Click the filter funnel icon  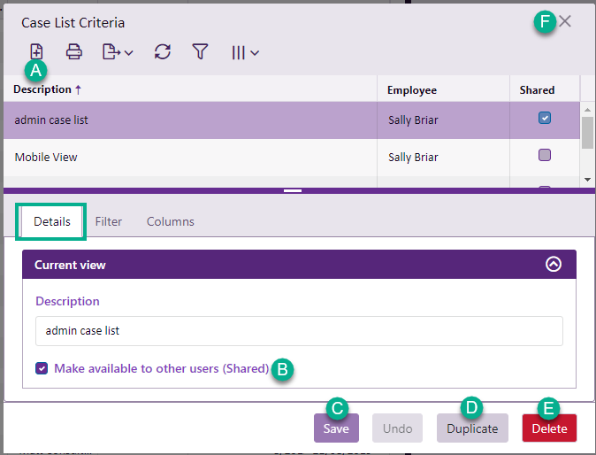200,52
